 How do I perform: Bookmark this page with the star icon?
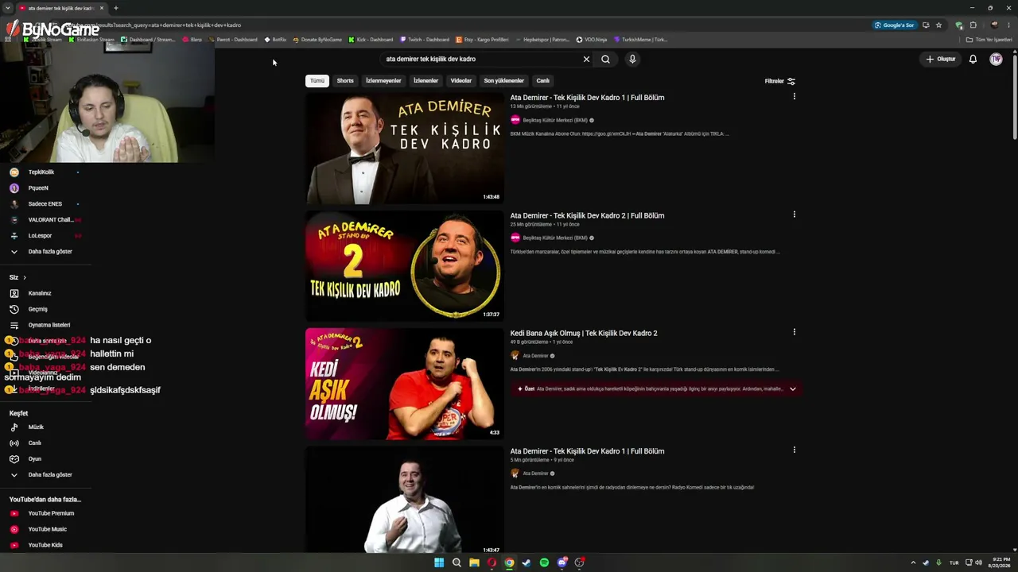click(x=938, y=25)
